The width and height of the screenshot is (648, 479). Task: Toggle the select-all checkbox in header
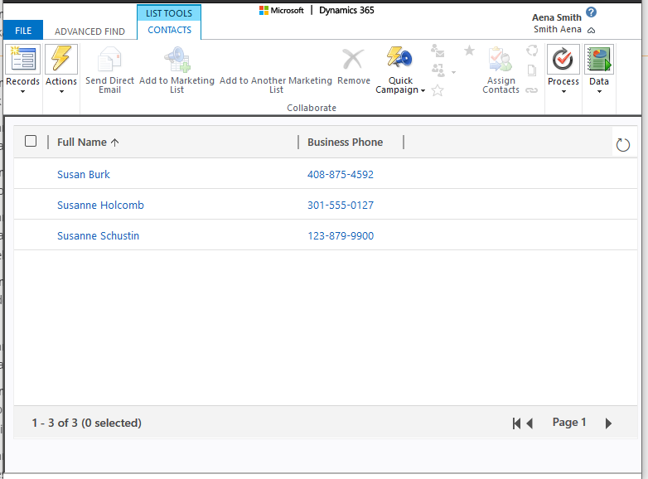tap(31, 142)
